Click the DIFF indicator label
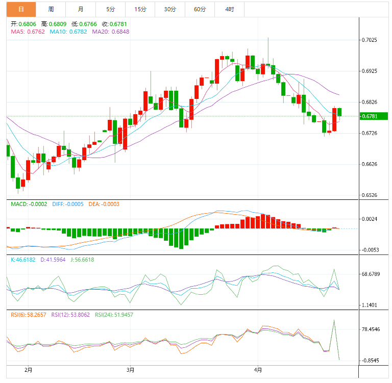Image resolution: width=392 pixels, height=383 pixels. point(68,204)
